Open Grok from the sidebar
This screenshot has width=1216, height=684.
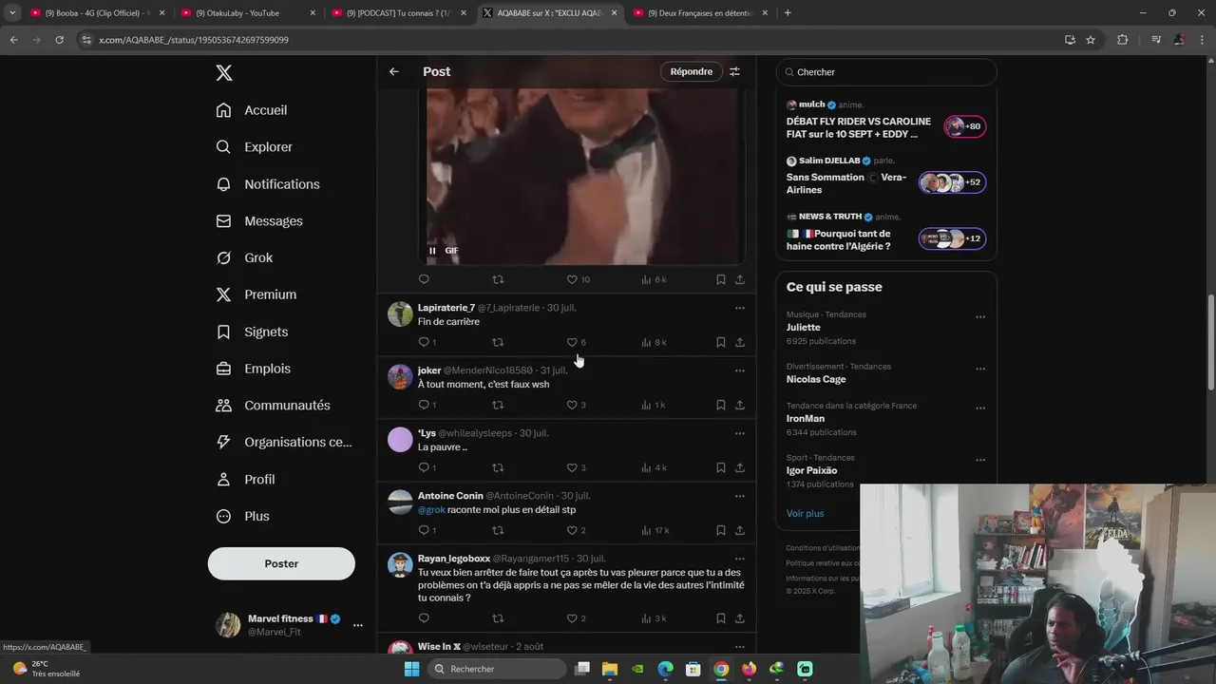[x=244, y=257]
